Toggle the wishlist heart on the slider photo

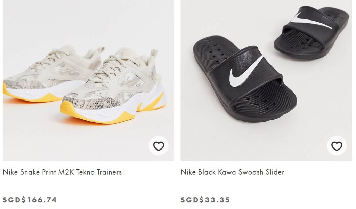click(x=337, y=146)
